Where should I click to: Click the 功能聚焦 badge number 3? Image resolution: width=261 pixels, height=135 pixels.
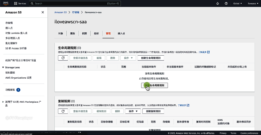pyautogui.click(x=18, y=90)
